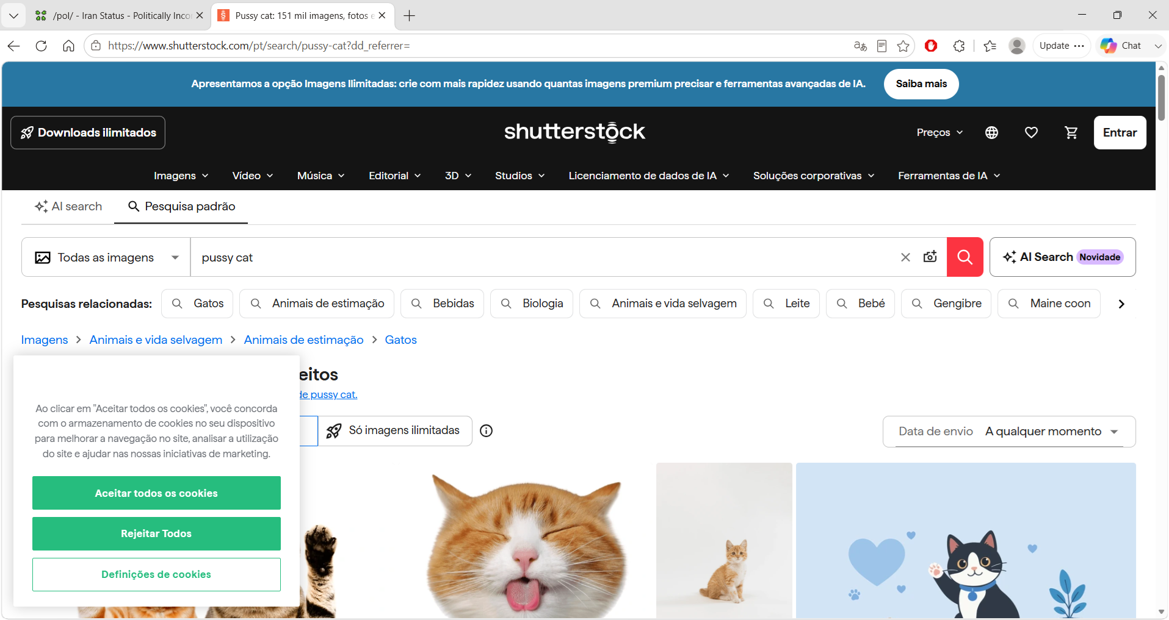Switch to the AI search tab
1169x620 pixels.
point(68,207)
